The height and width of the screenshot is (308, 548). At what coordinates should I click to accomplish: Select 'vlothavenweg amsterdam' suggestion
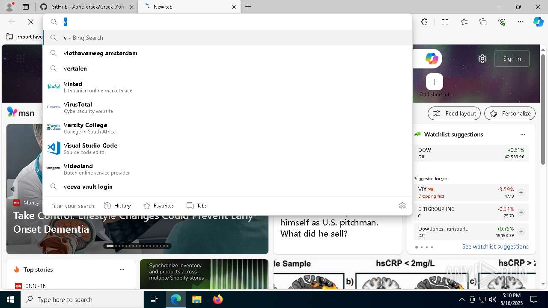(x=227, y=53)
